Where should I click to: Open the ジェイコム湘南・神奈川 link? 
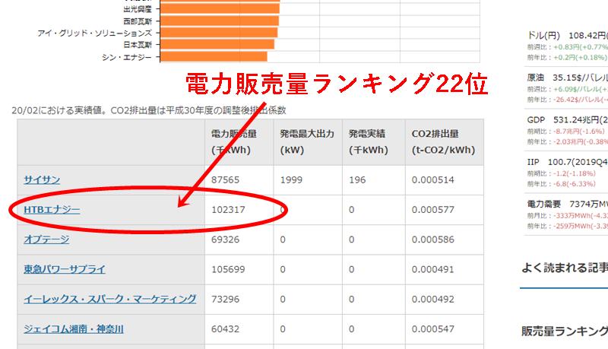tap(74, 329)
